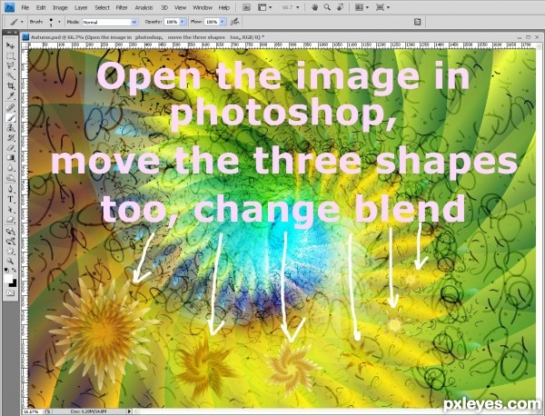
Task: Select the Horizontal Type tool
Action: coord(10,200)
